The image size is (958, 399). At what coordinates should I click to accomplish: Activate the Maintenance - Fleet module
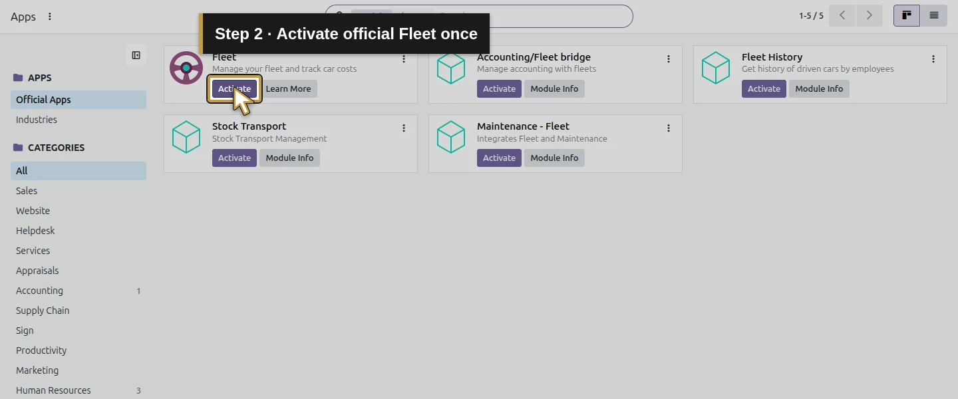pos(499,158)
